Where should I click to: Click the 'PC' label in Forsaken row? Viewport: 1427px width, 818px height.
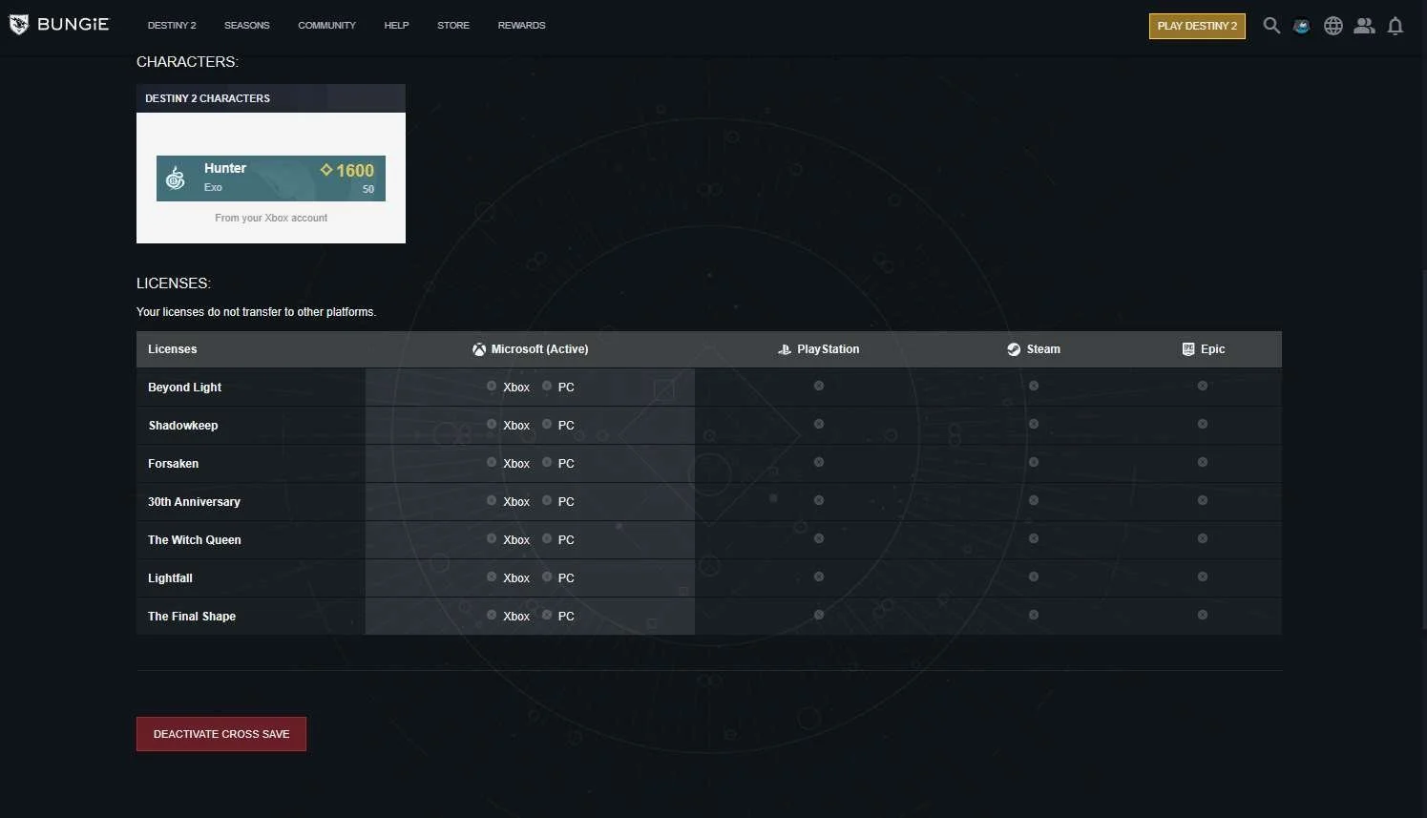pos(566,464)
